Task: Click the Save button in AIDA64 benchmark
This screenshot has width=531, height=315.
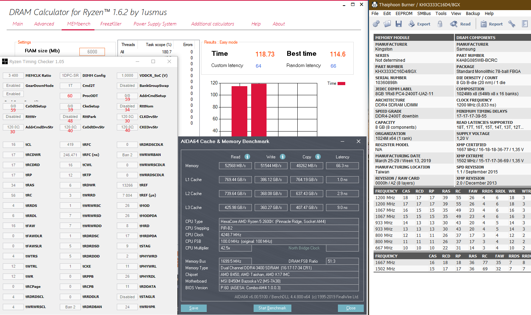Action: (194, 308)
